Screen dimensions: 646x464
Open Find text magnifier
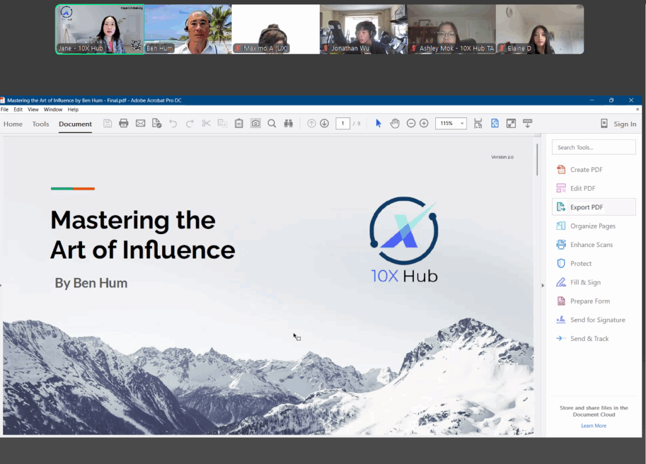coord(272,123)
